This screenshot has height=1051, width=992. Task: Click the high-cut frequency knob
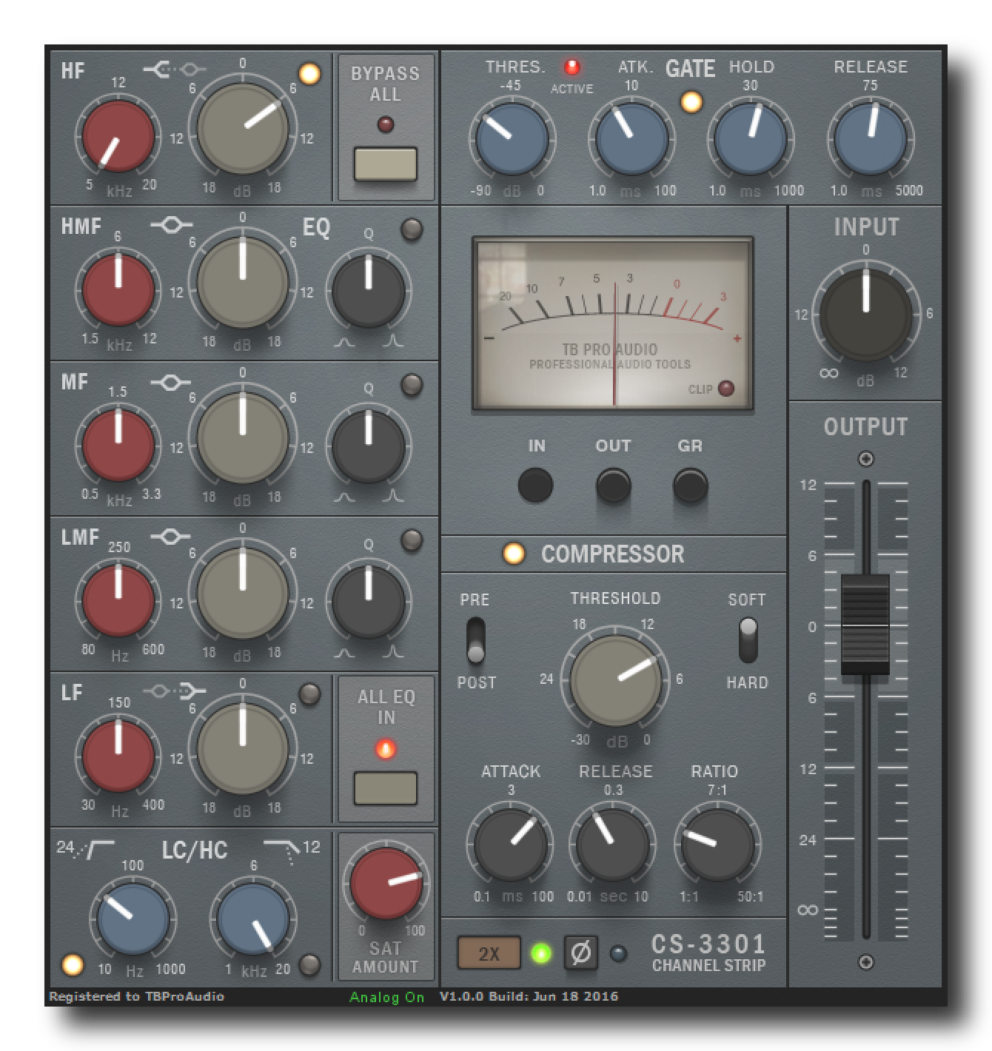(252, 919)
